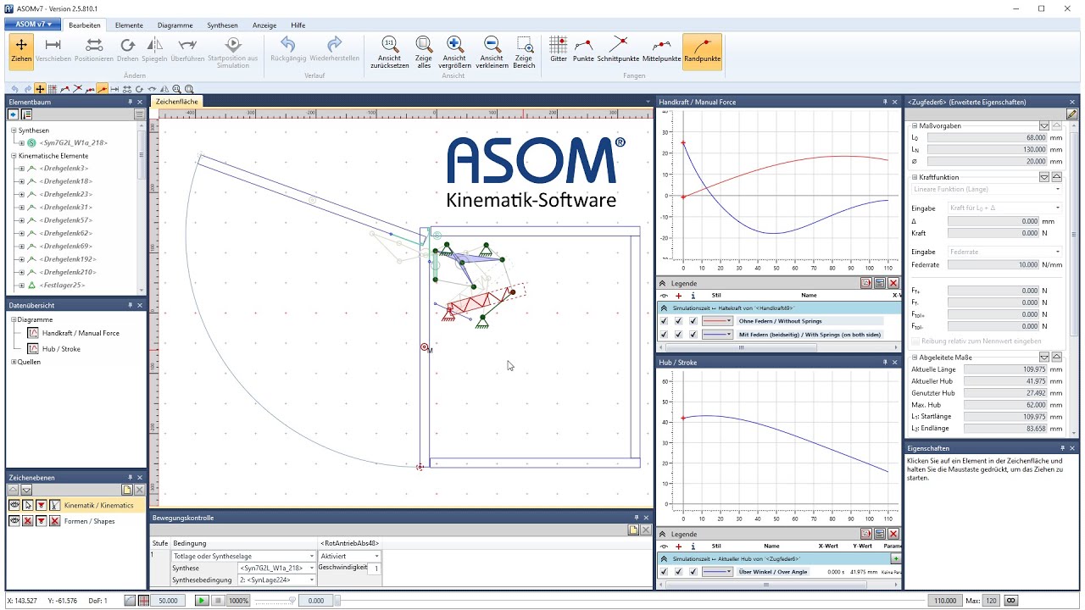The width and height of the screenshot is (1085, 610).
Task: Open the Aktiviert dropdown
Action: click(349, 556)
